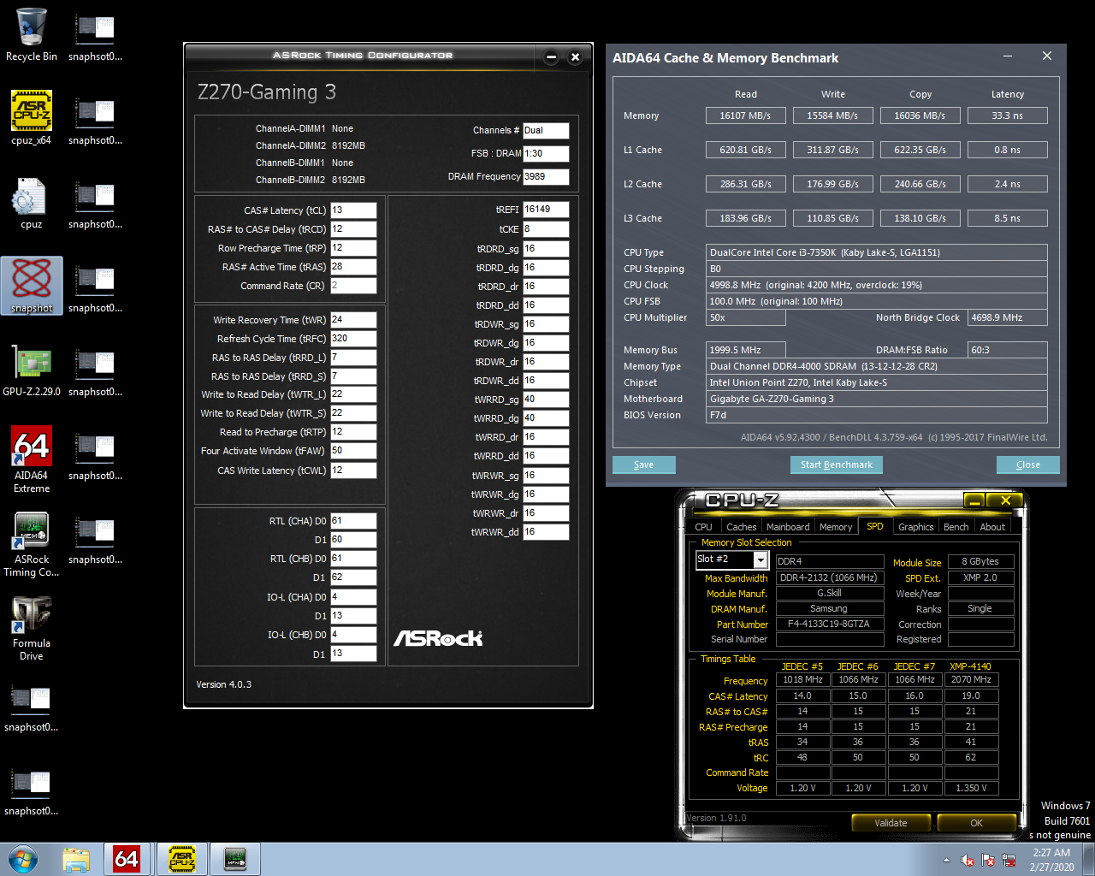1095x876 pixels.
Task: Click OK in CPU-Z
Action: click(x=976, y=823)
